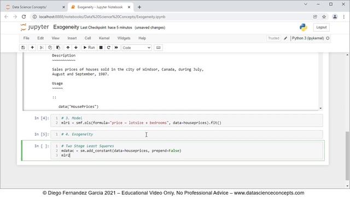Open the Cell menu

tap(87, 38)
